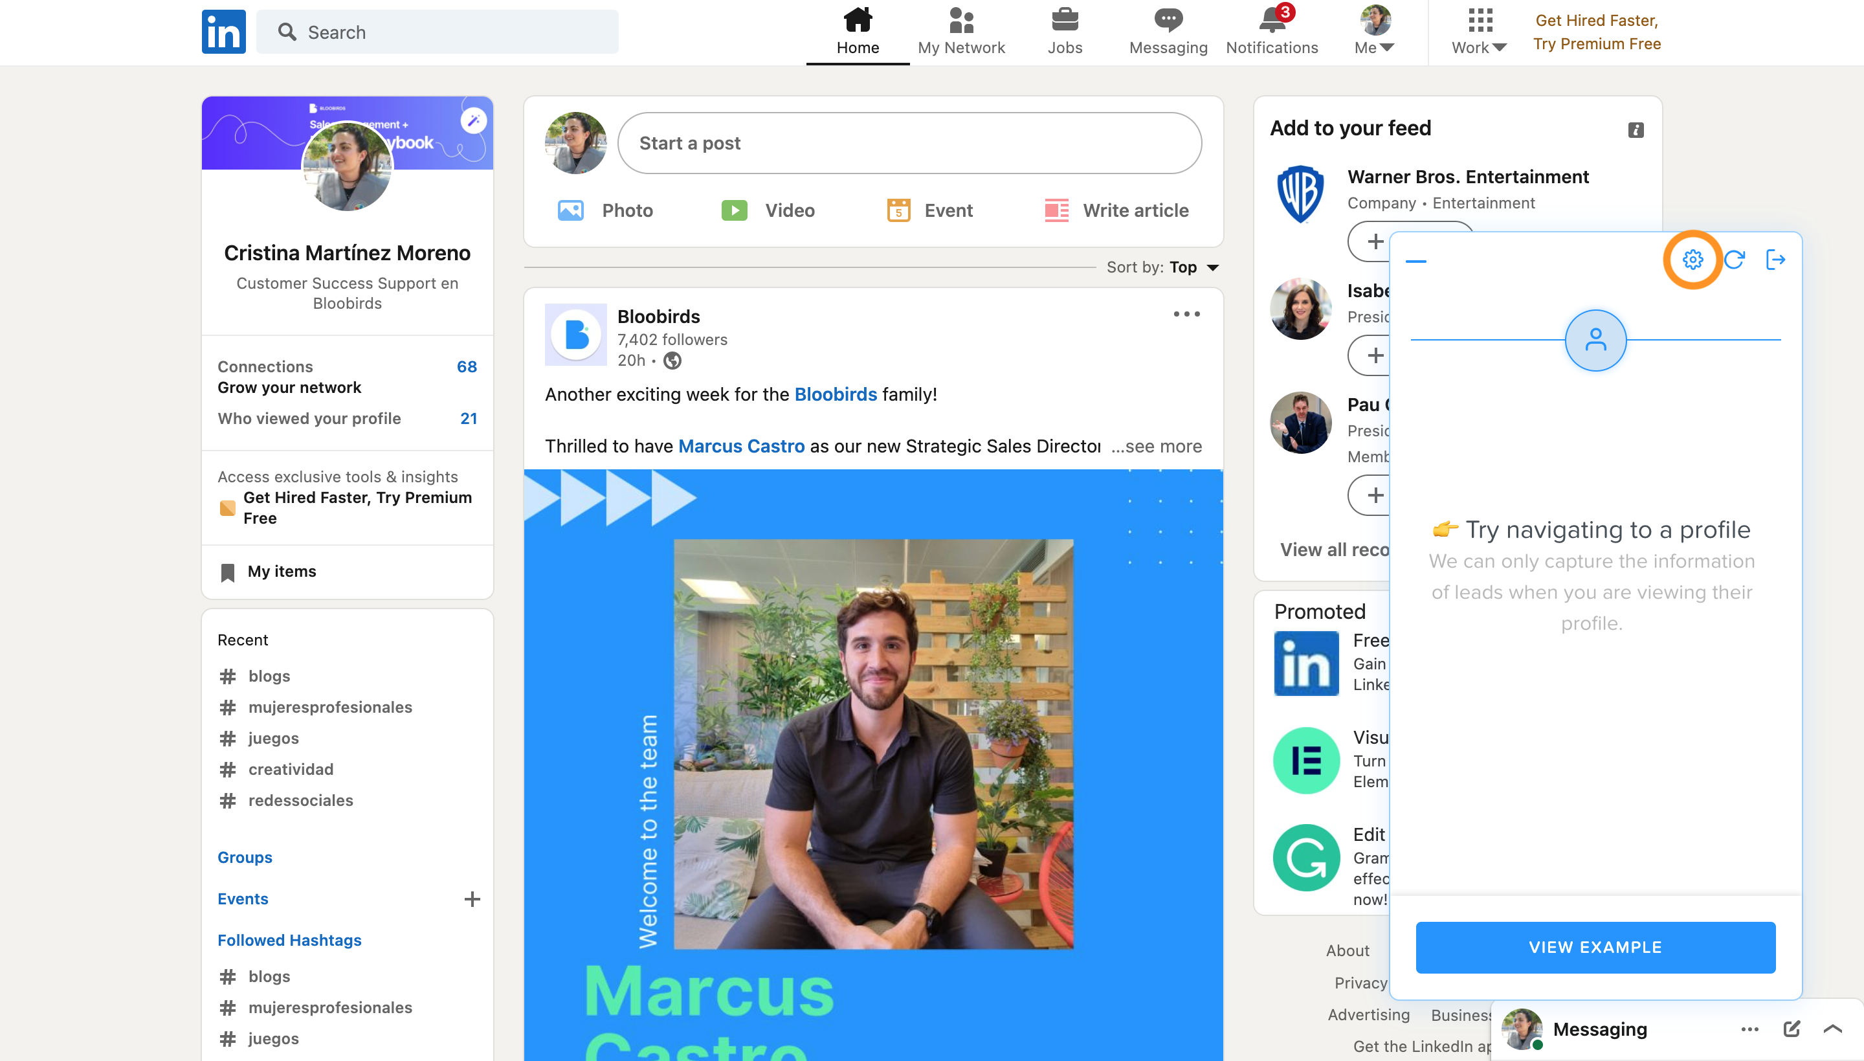
Task: Open recent hashtag juegos
Action: click(259, 738)
